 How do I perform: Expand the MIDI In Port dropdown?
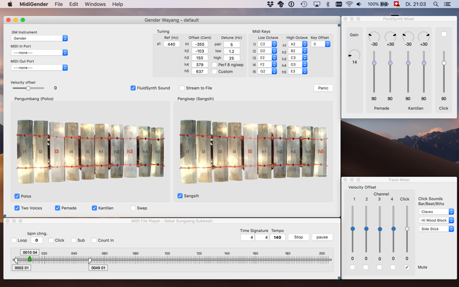39,53
